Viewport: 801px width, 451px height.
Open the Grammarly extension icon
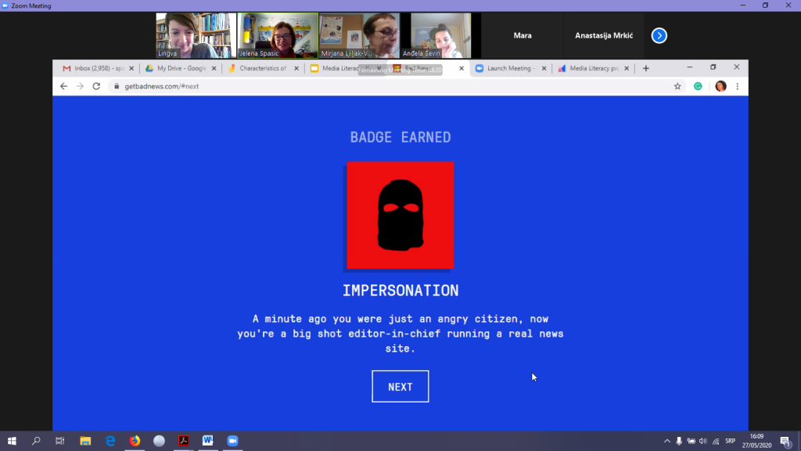698,86
